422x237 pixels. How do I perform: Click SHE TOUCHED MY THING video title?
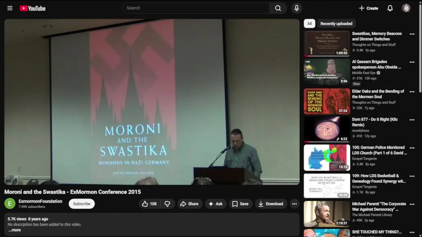(x=377, y=232)
